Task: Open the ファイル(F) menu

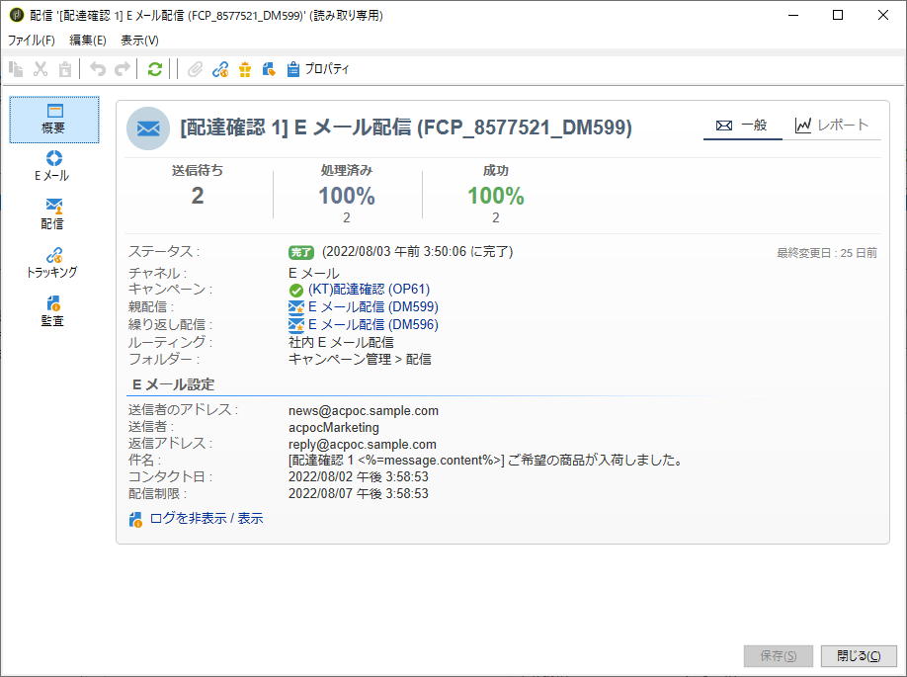Action: point(32,41)
